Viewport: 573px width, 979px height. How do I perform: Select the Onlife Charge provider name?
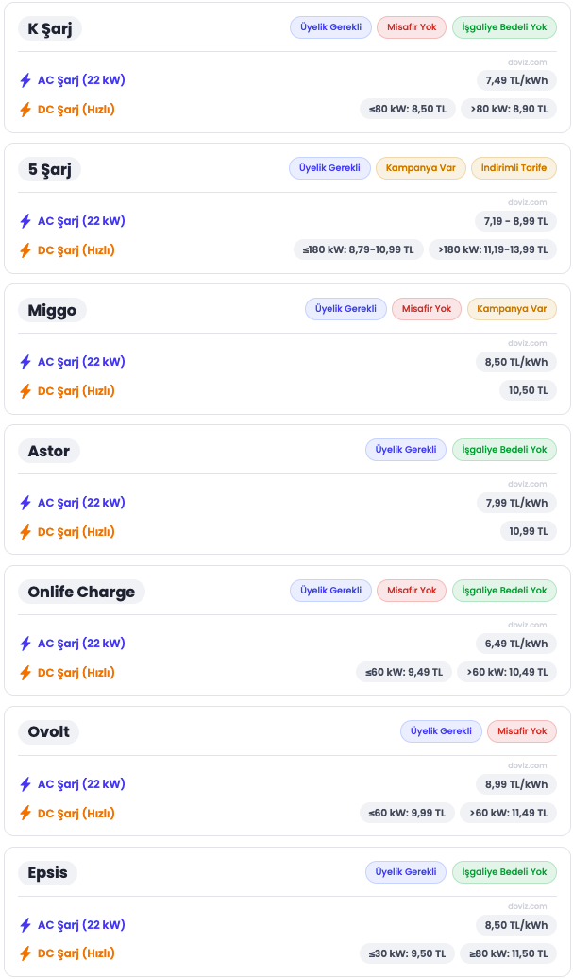pyautogui.click(x=81, y=592)
